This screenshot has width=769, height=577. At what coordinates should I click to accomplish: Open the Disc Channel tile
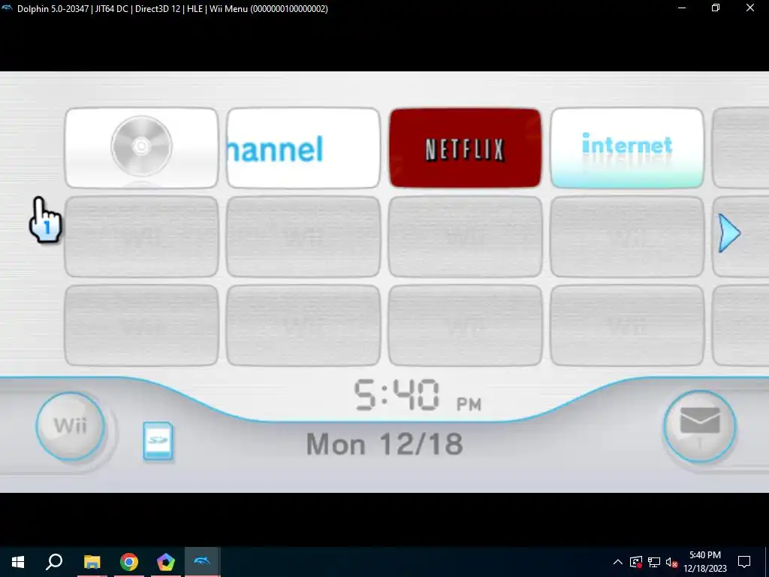tap(141, 148)
